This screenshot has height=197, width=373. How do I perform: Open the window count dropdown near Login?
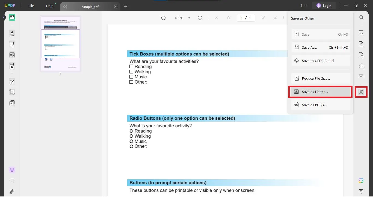pos(304,5)
